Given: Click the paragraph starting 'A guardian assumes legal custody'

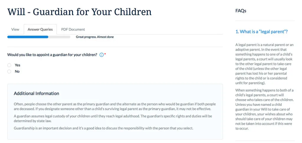Looking at the screenshot, I should [113, 119].
